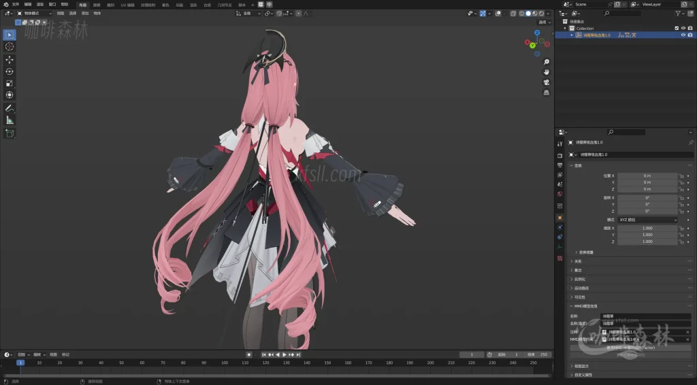697x385 pixels.
Task: Click the viewport zoom magnifier icon
Action: tap(547, 62)
